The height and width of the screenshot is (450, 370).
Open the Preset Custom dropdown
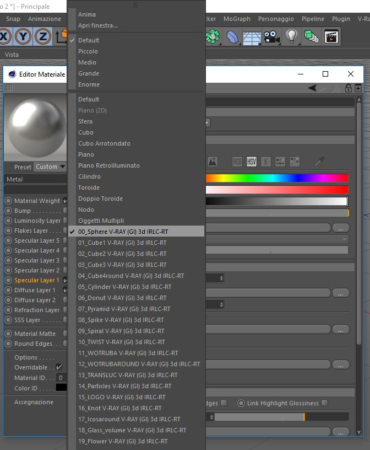(50, 167)
